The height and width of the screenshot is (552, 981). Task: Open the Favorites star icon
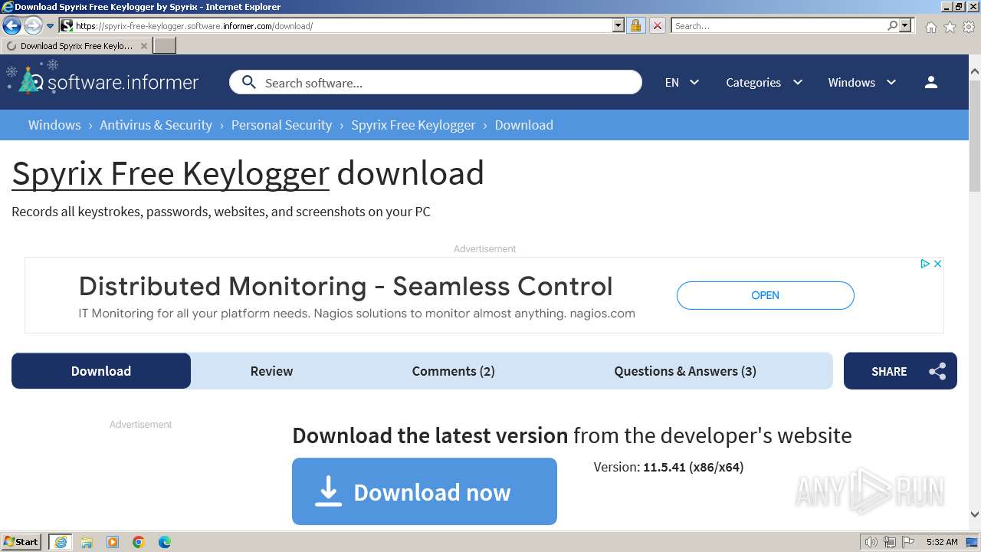(x=950, y=27)
